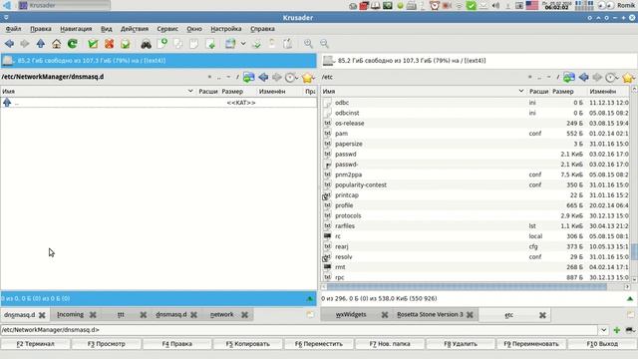Click the right panel blue back arrow
Screen dimensions: 638x359
pos(584,77)
